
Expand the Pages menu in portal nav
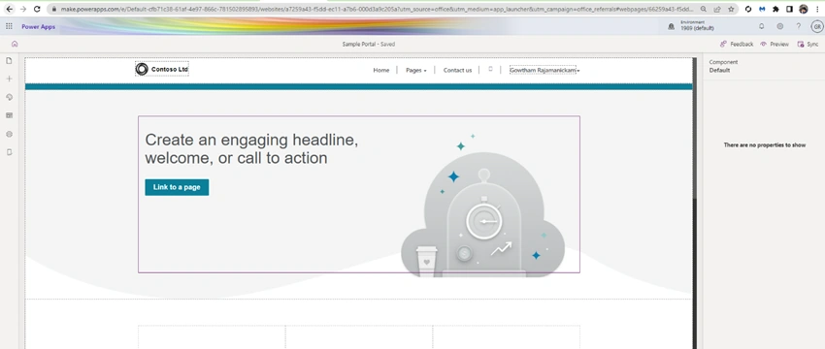415,70
